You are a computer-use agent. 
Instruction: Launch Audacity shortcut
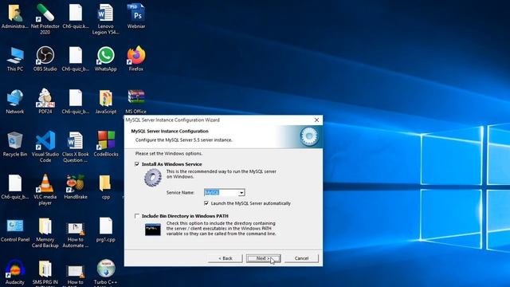pyautogui.click(x=15, y=272)
